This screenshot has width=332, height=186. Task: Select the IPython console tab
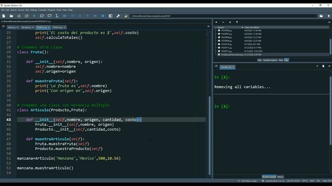coord(269,177)
